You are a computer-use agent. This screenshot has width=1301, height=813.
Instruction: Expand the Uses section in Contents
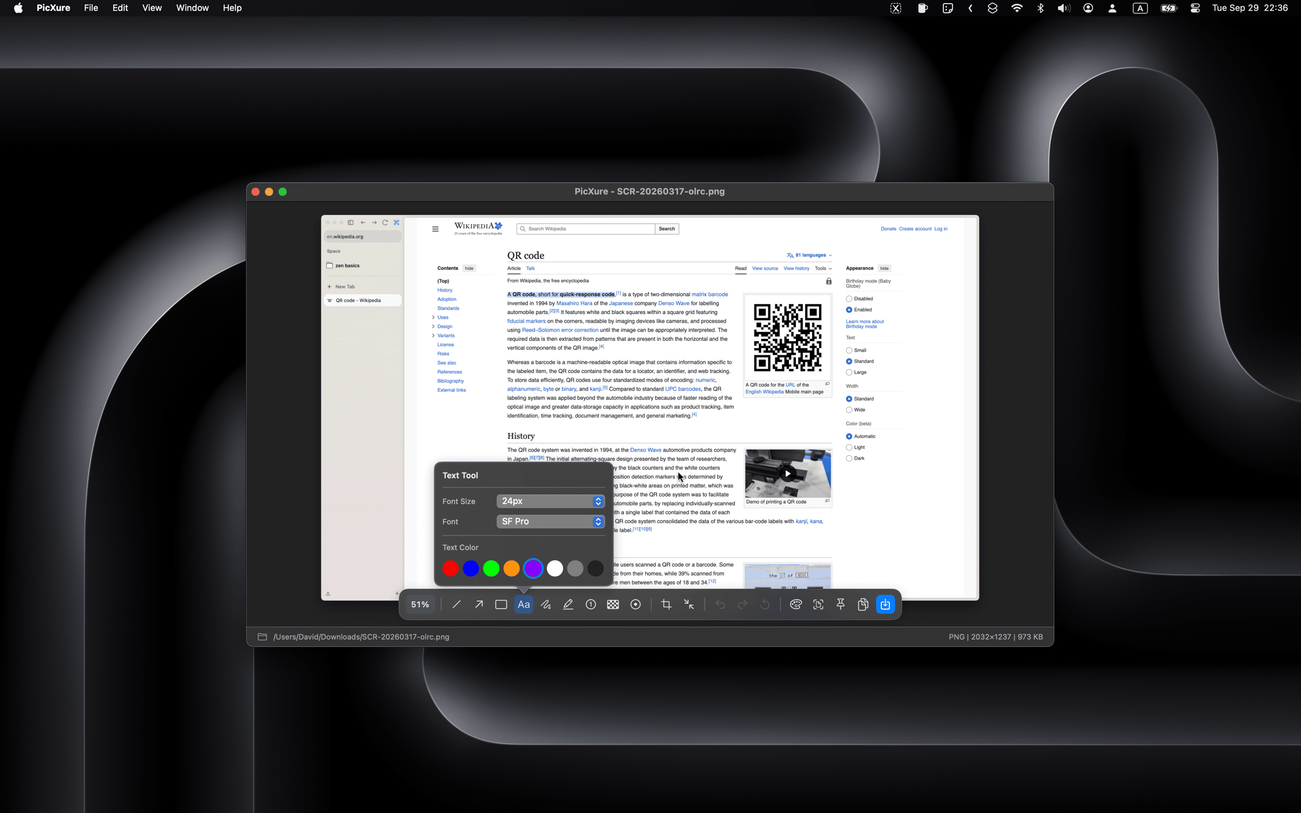[x=433, y=317]
